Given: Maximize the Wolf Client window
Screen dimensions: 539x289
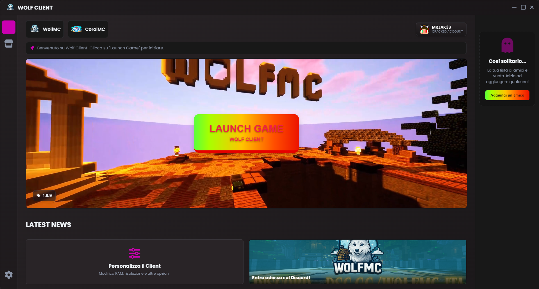Looking at the screenshot, I should coord(523,7).
